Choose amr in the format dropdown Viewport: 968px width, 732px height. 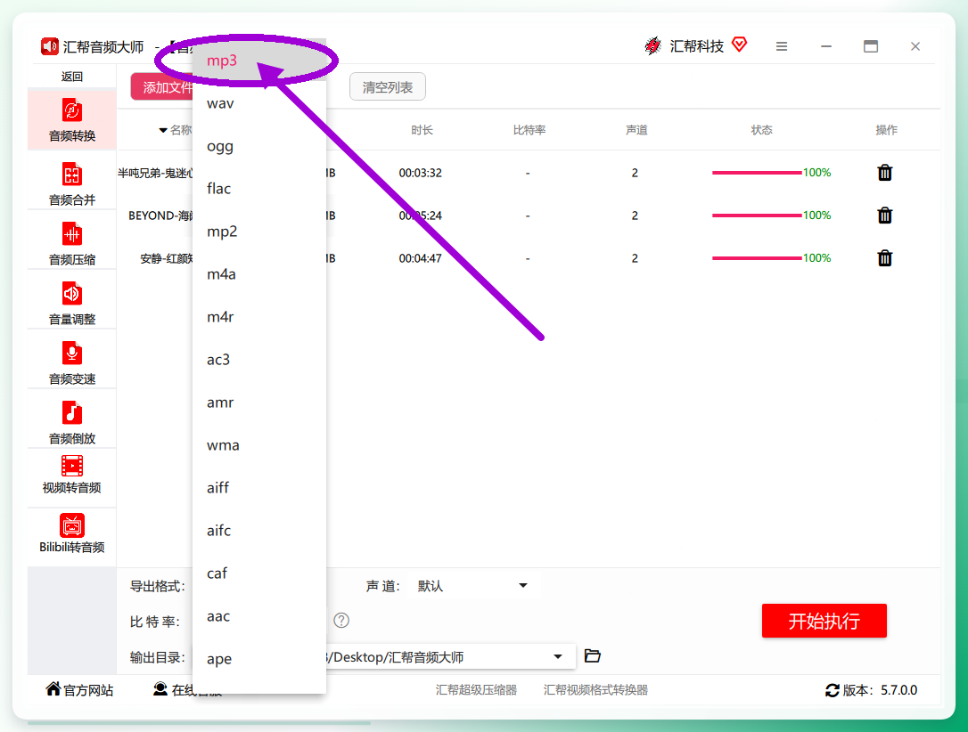(259, 403)
